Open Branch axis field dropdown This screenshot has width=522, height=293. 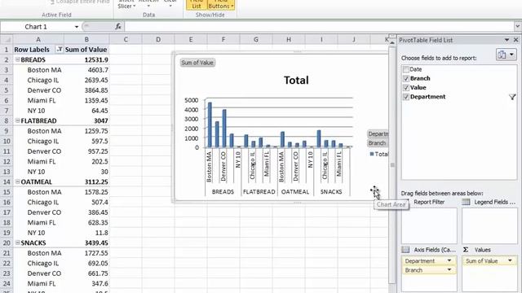coord(449,269)
